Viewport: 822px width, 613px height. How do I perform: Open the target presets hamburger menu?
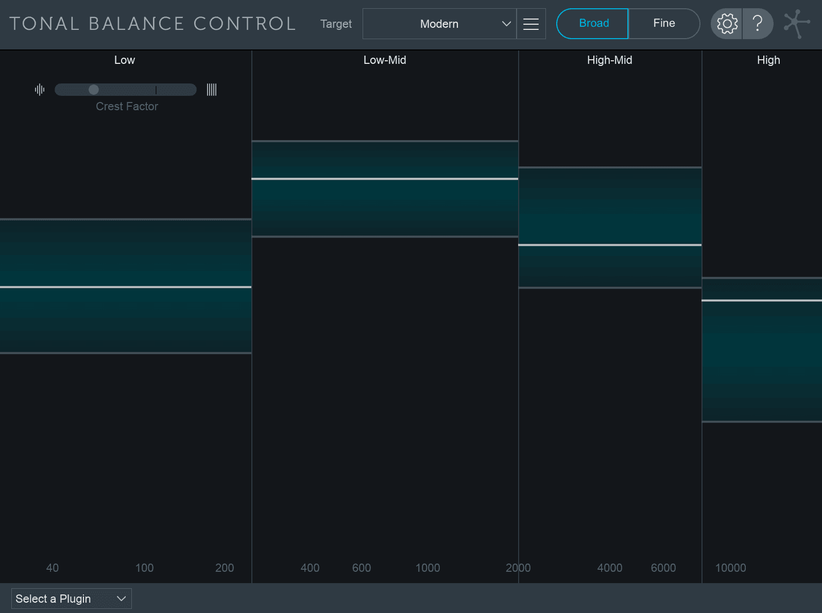point(531,24)
